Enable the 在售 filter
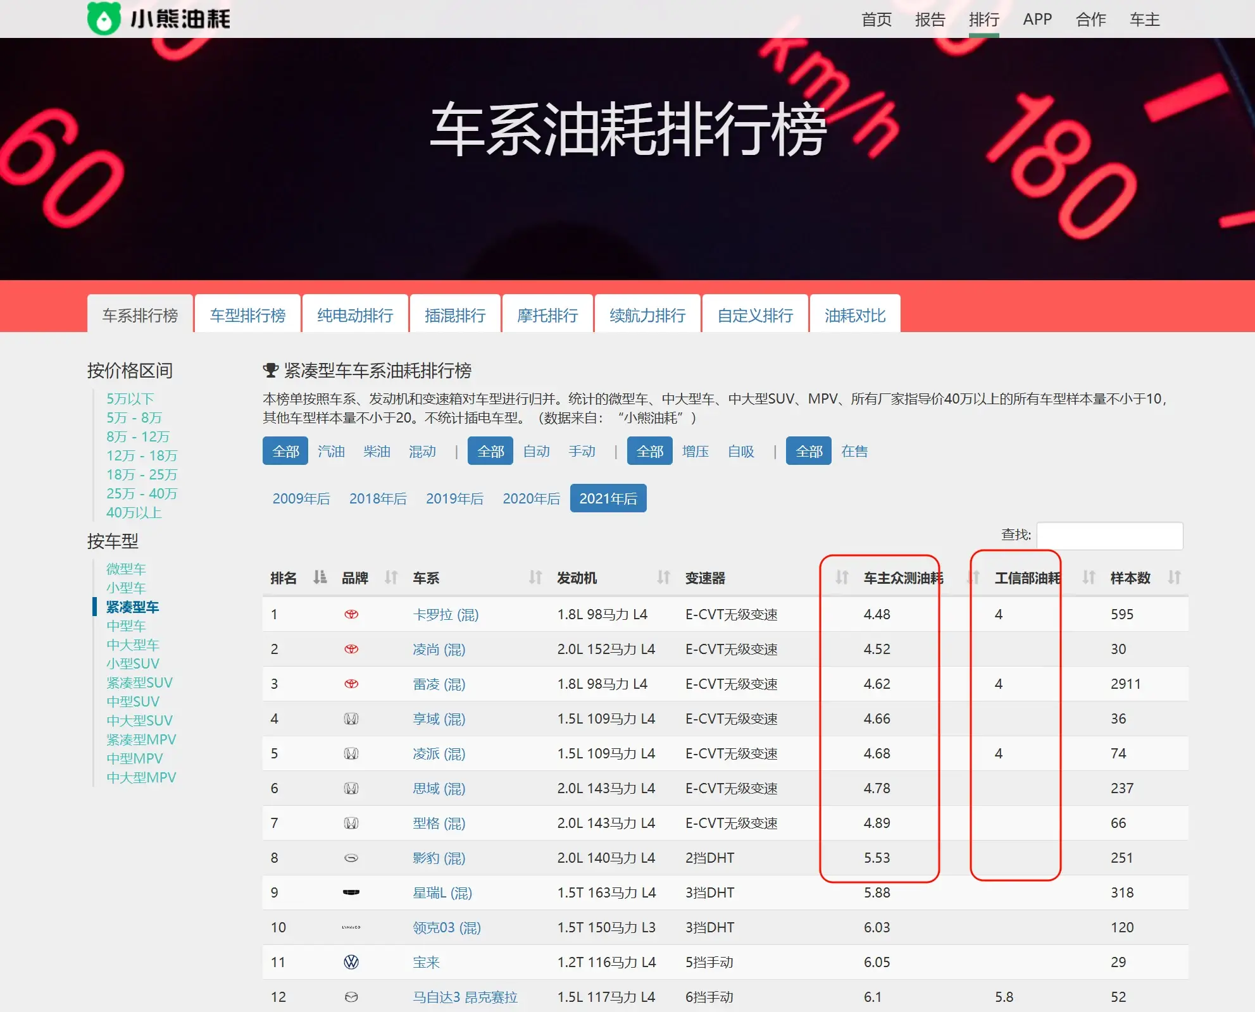1255x1012 pixels. [854, 451]
